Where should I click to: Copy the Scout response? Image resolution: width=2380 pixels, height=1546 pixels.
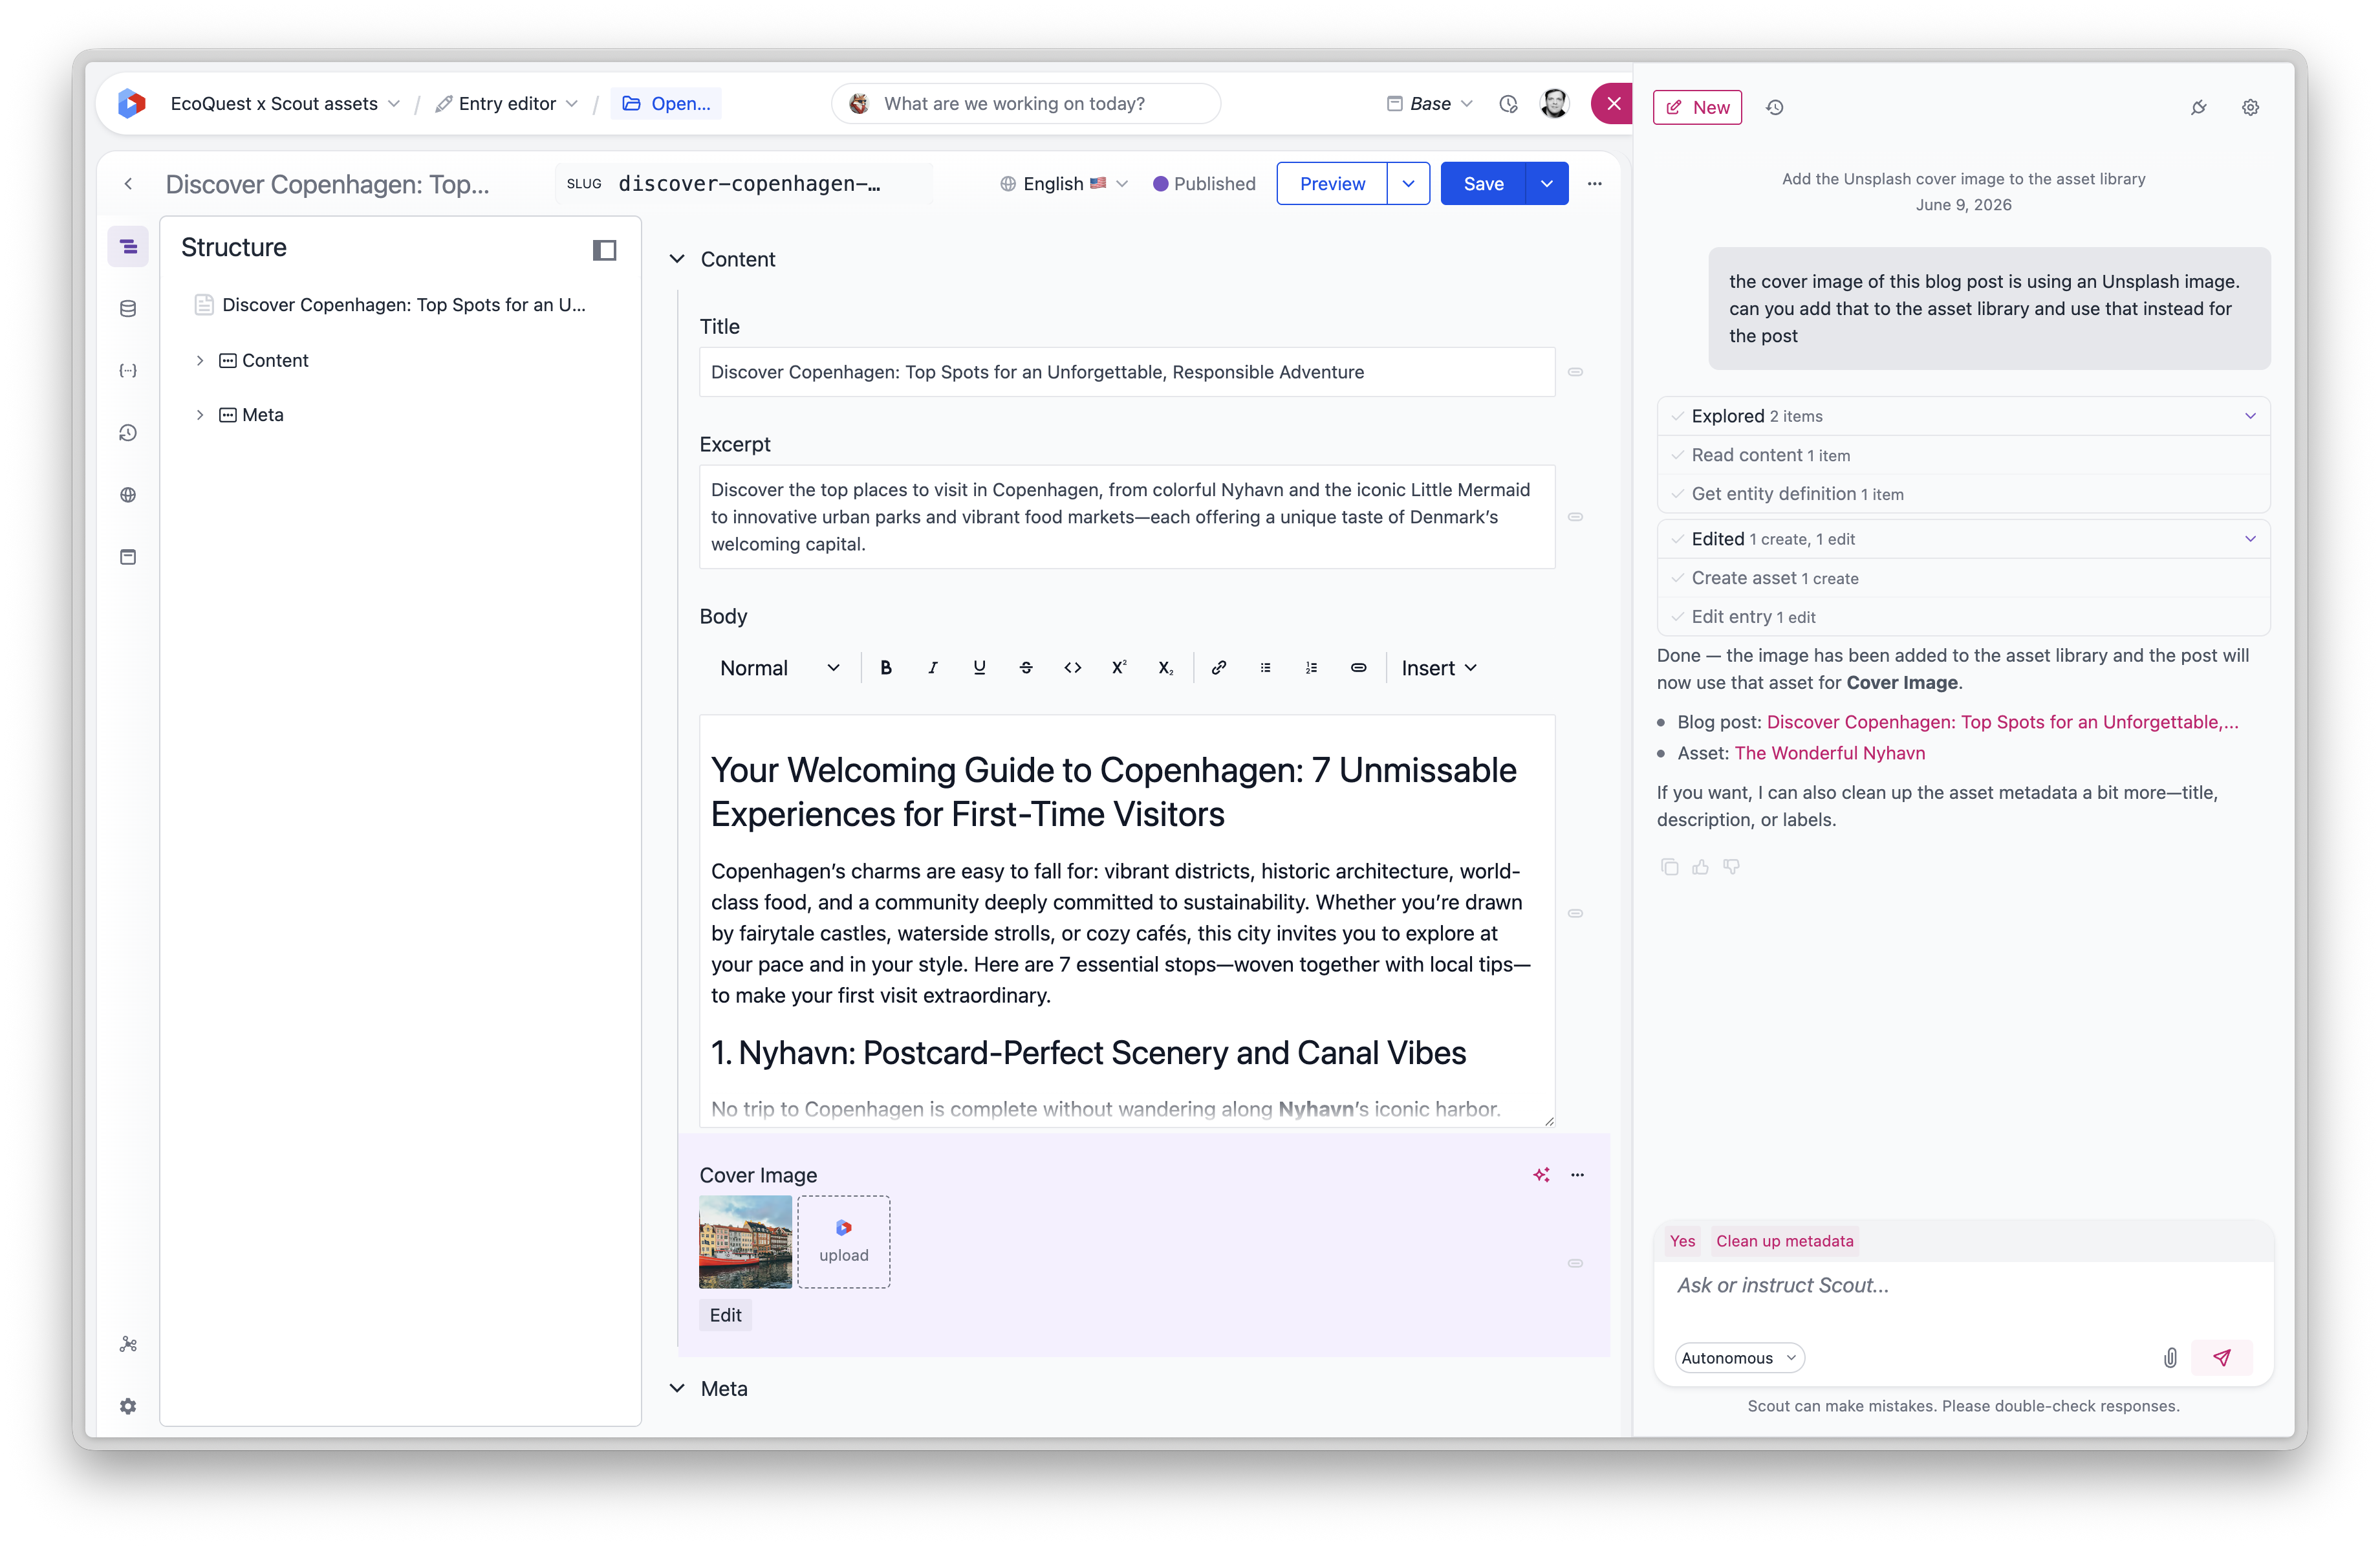tap(1669, 867)
